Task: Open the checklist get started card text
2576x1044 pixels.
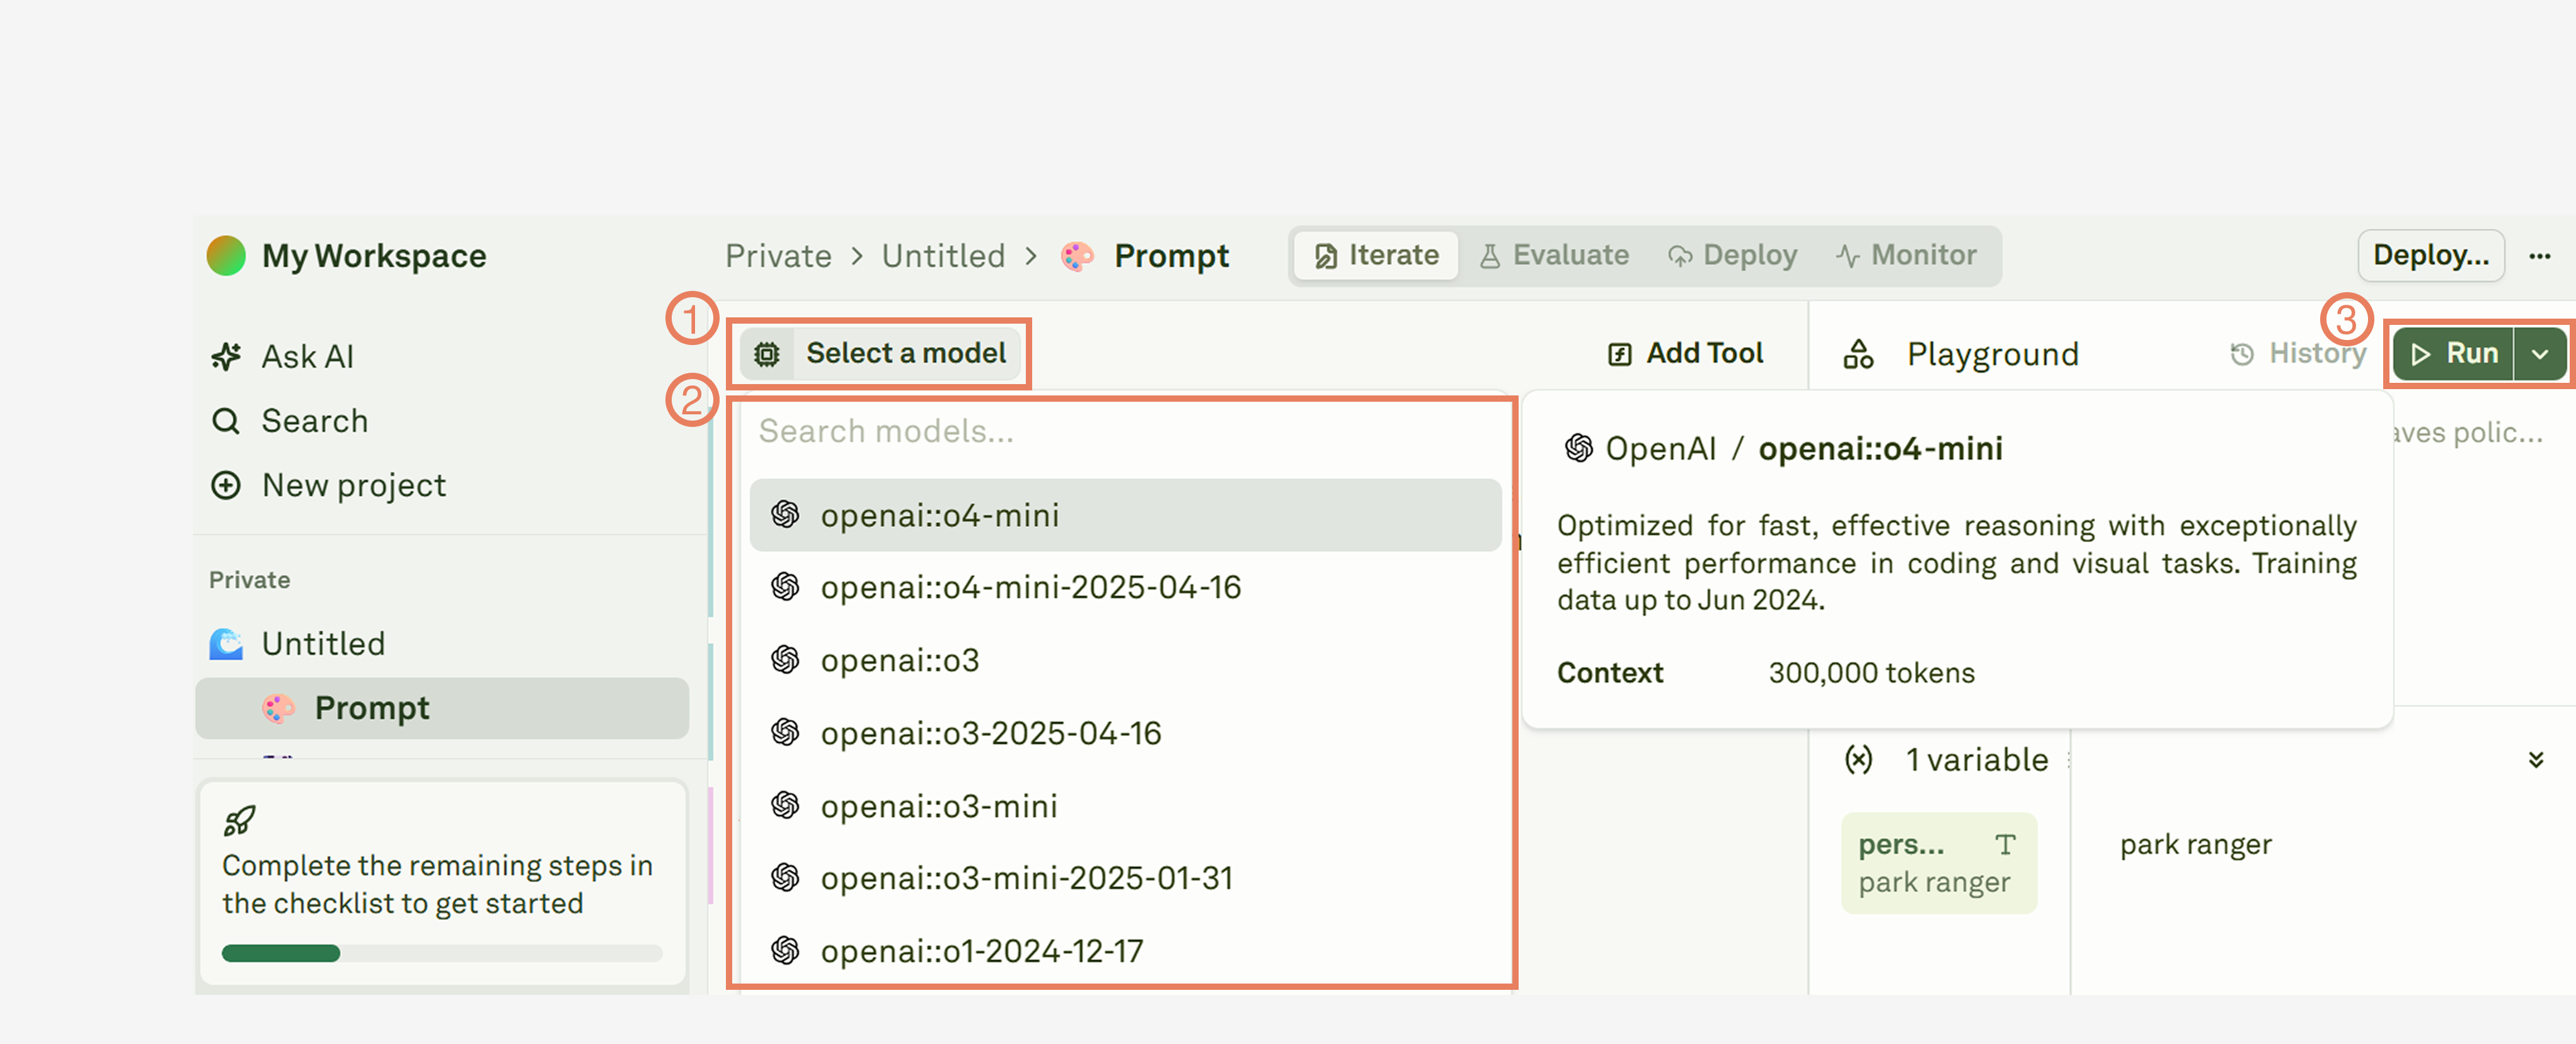Action: click(437, 884)
